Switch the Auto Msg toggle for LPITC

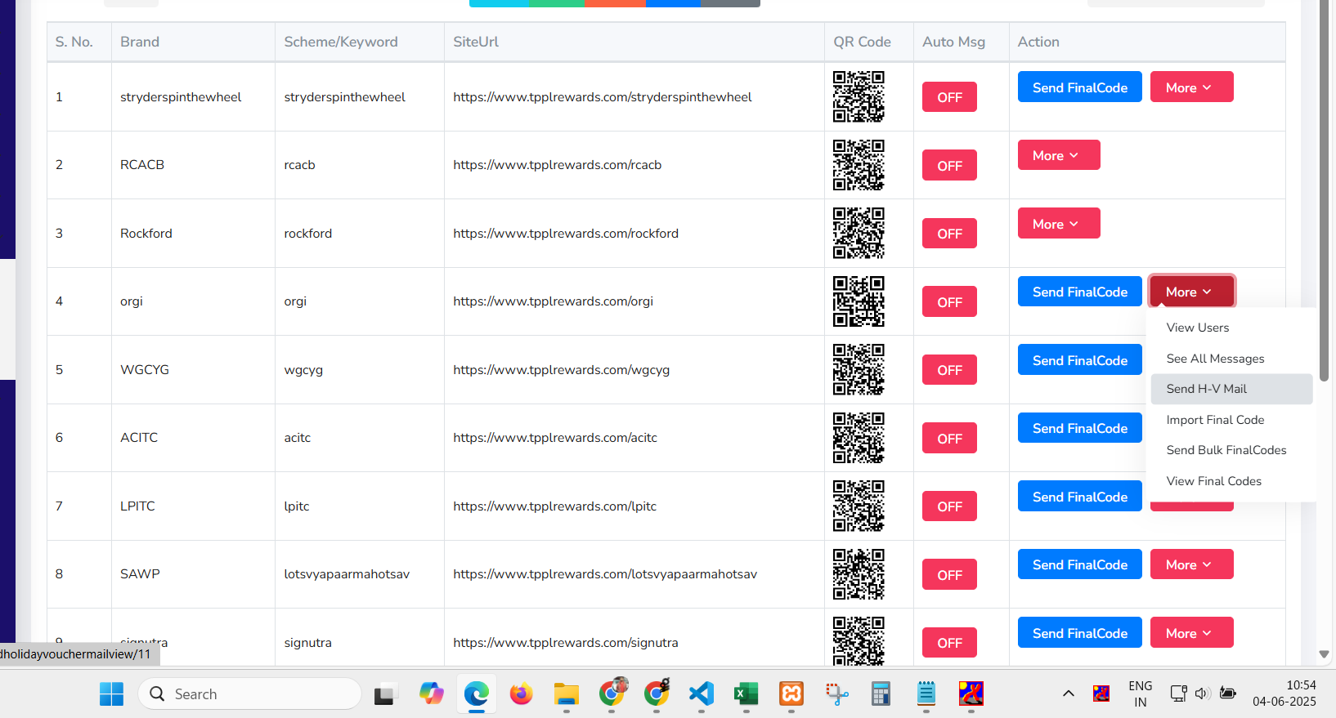click(x=949, y=506)
